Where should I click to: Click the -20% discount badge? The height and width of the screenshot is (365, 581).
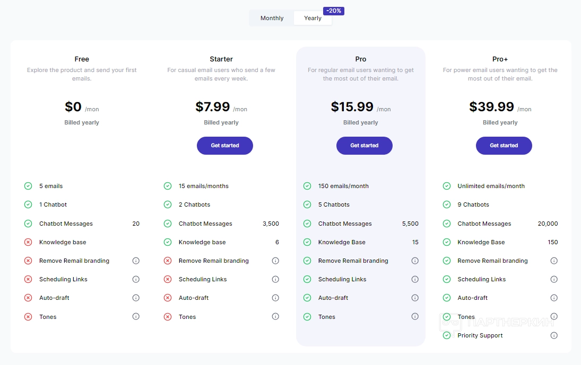(x=334, y=11)
